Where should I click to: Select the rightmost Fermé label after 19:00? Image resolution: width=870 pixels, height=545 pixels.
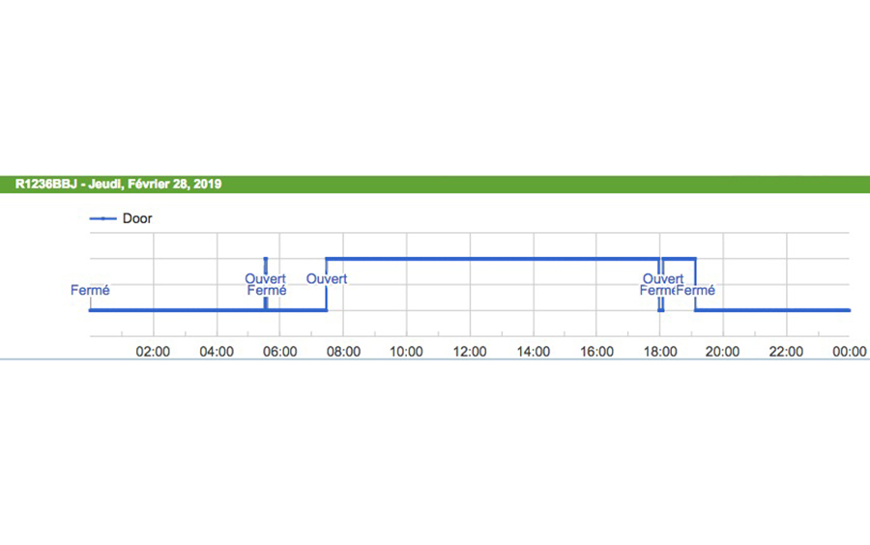pos(696,290)
